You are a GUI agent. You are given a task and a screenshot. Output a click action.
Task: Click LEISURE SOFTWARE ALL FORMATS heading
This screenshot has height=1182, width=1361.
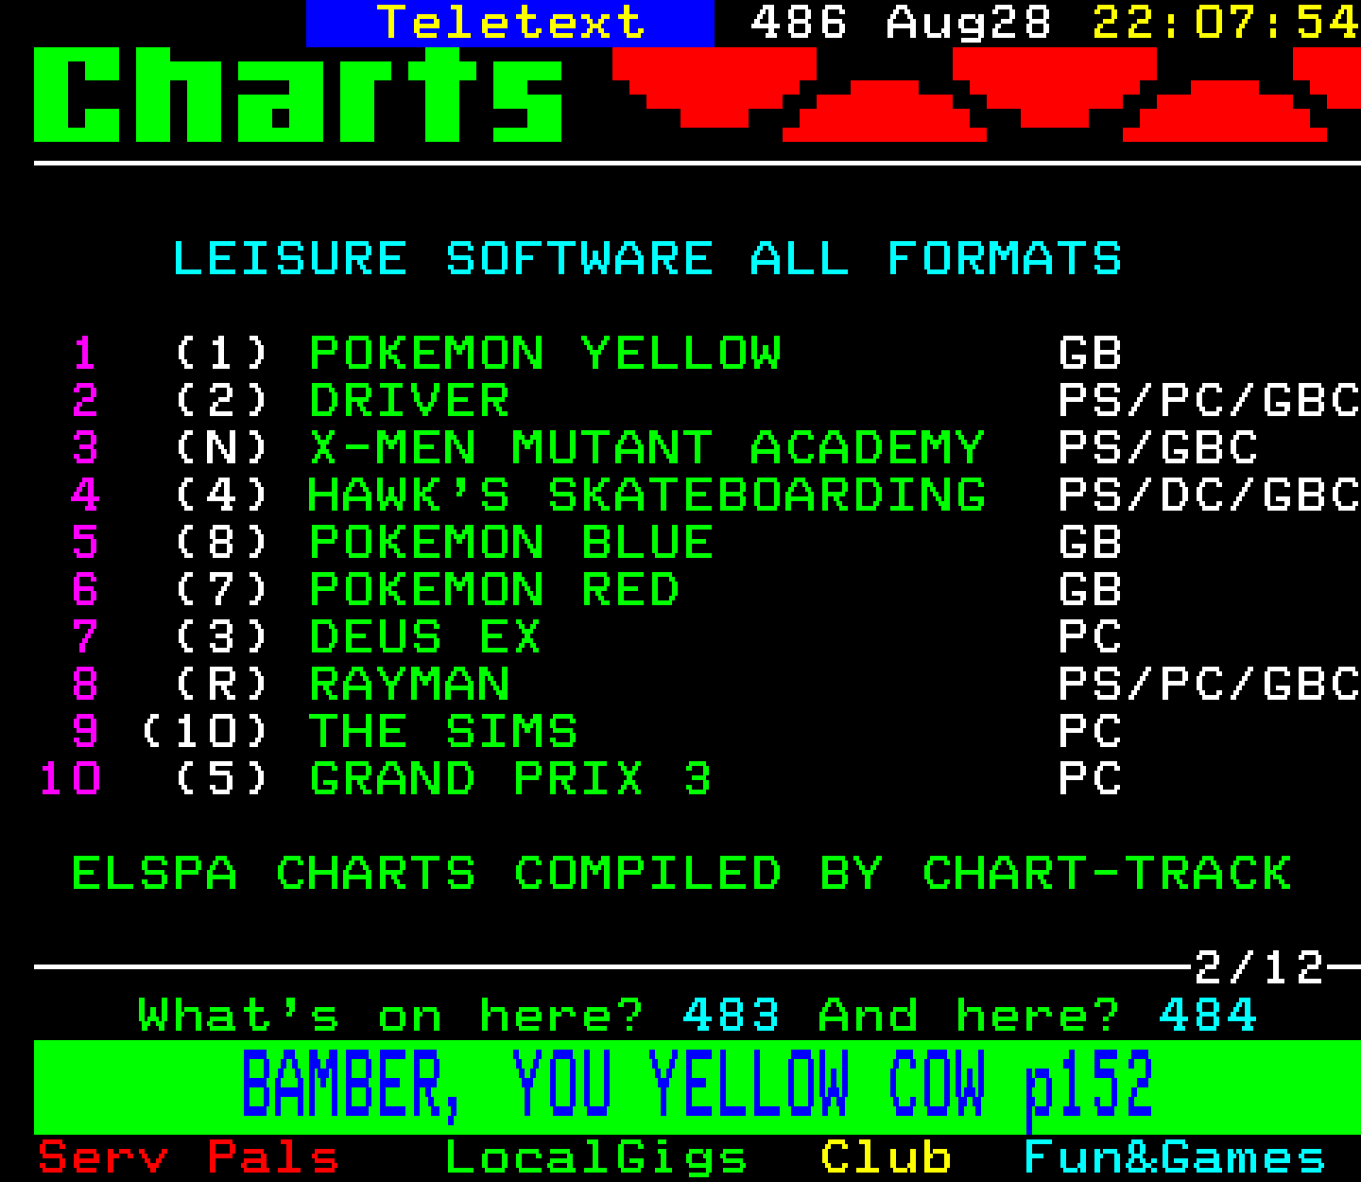click(646, 259)
